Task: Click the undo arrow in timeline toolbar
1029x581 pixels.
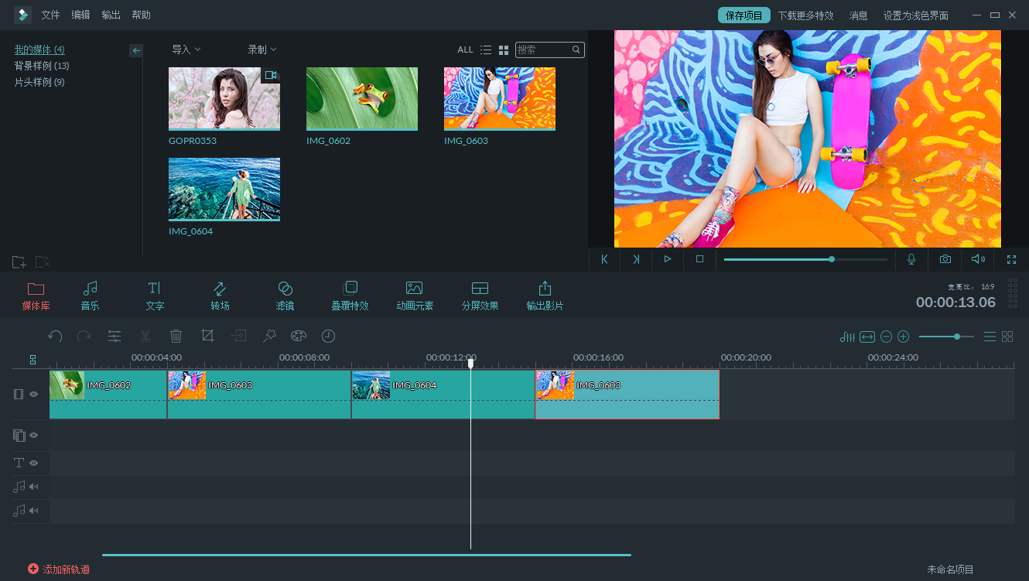Action: click(x=55, y=337)
